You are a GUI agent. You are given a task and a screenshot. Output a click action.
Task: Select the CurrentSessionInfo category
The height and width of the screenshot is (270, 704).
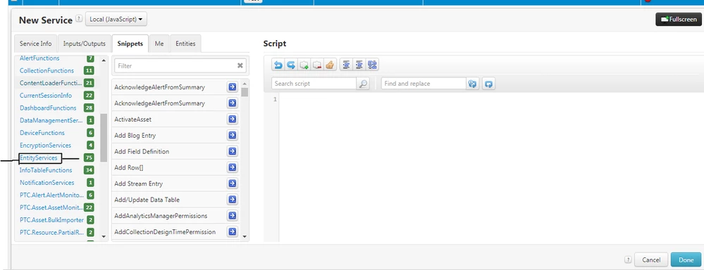[x=46, y=96]
